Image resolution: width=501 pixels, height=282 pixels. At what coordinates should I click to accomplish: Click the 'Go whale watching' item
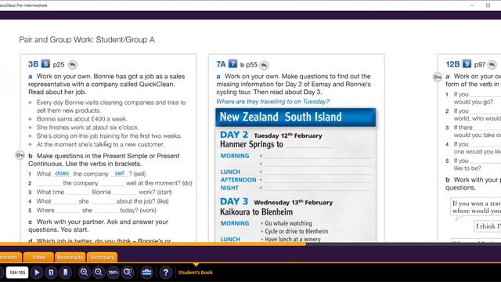[x=288, y=223]
